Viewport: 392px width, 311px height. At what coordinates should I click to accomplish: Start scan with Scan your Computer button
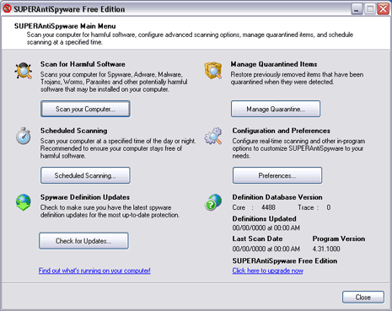tap(85, 109)
